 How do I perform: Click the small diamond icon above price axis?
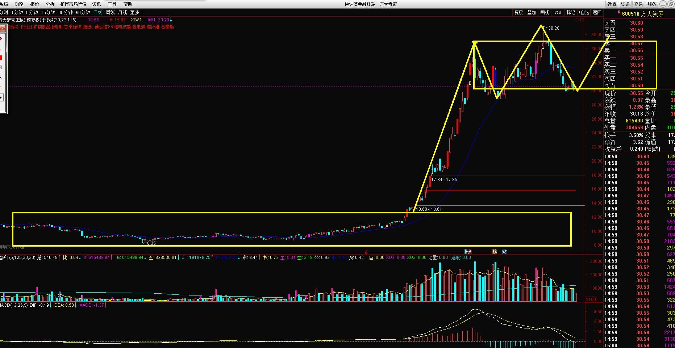click(x=577, y=20)
